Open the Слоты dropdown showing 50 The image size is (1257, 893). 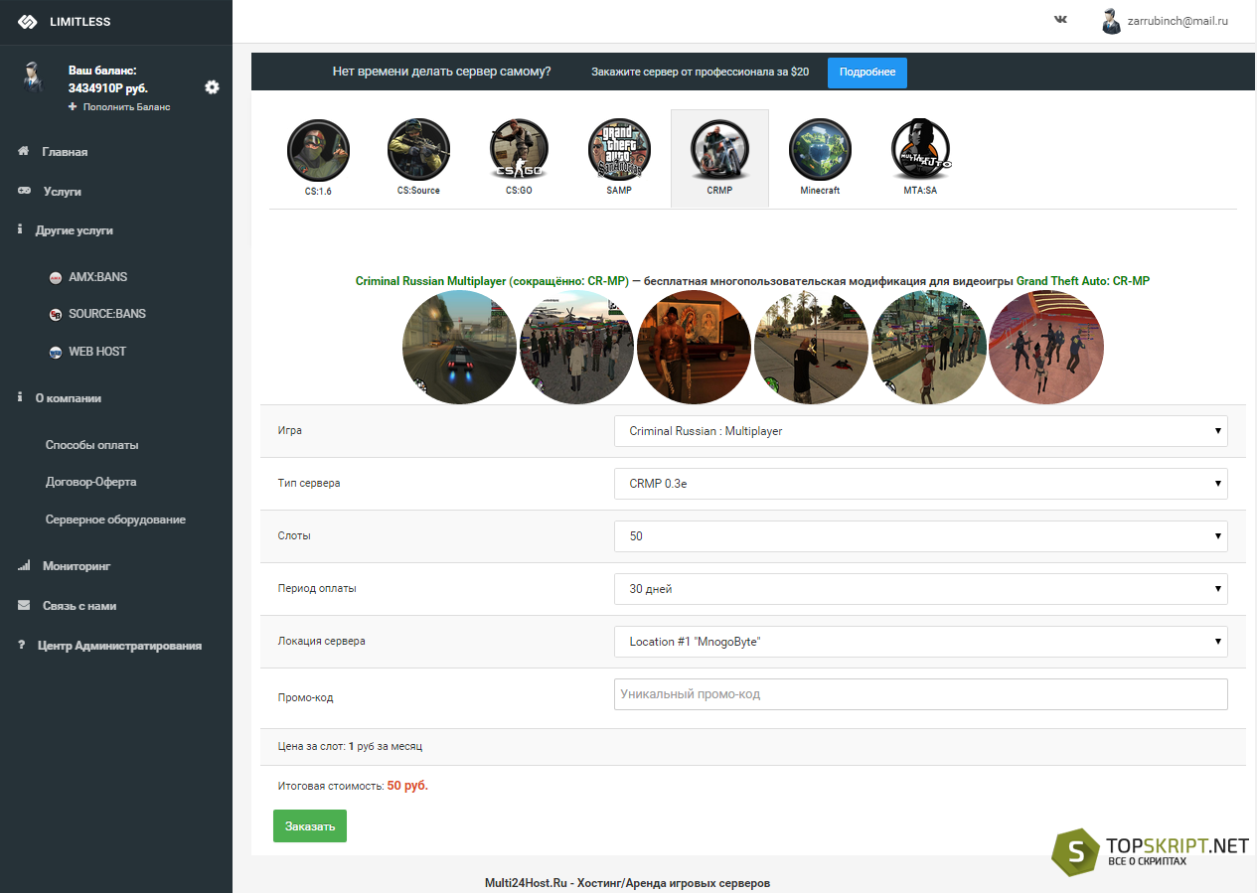pyautogui.click(x=921, y=536)
